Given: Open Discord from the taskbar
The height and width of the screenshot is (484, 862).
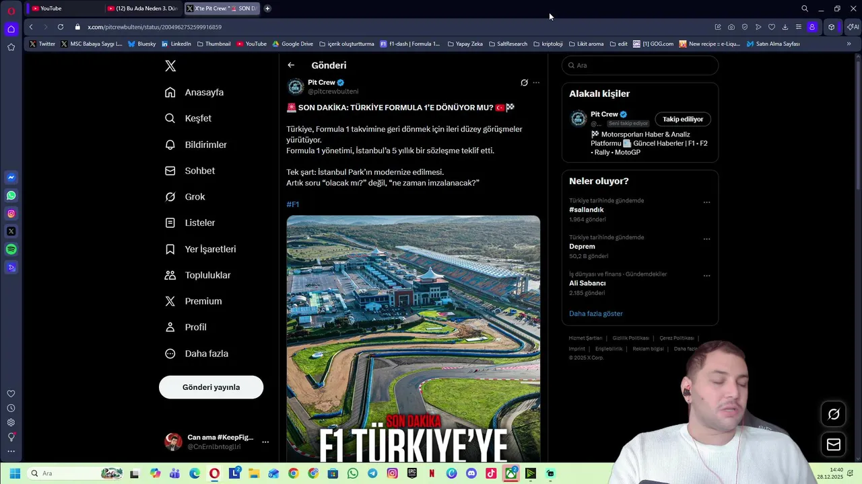Looking at the screenshot, I should pos(471,473).
